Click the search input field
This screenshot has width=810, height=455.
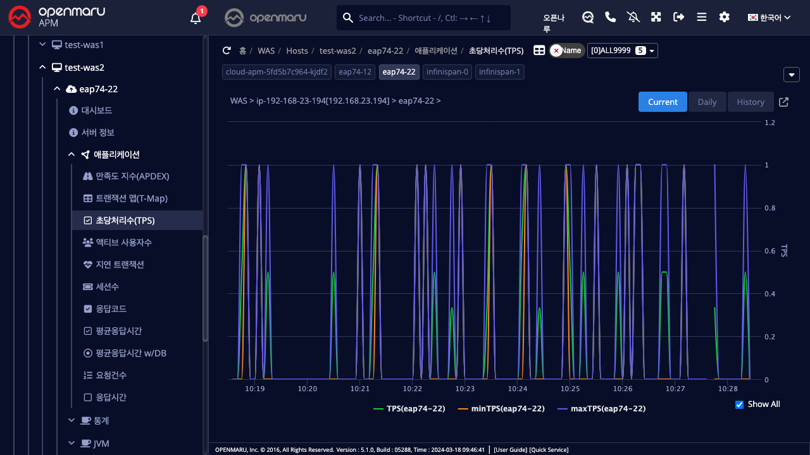(x=430, y=18)
